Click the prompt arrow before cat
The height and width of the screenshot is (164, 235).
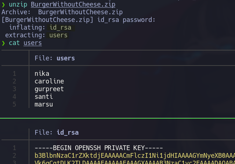(3, 43)
